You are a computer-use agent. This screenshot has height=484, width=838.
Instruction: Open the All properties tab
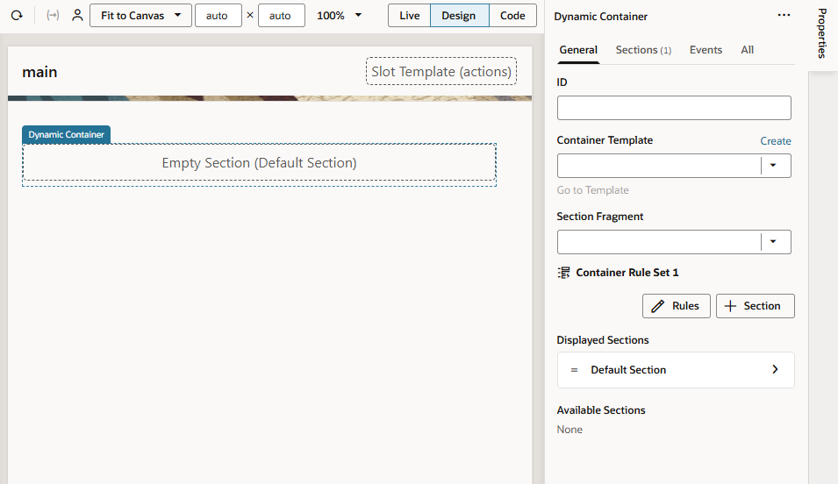(x=747, y=50)
